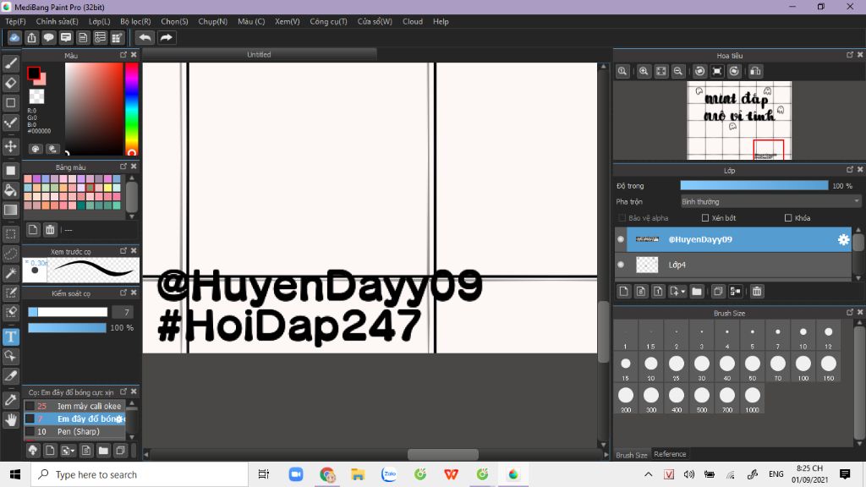
Task: Select the Magic Wand tool
Action: 11,273
